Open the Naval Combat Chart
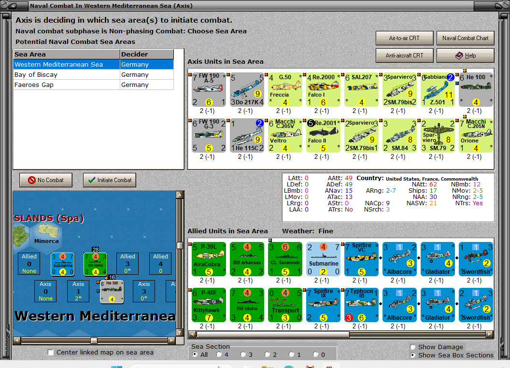This screenshot has width=510, height=368. (x=465, y=38)
